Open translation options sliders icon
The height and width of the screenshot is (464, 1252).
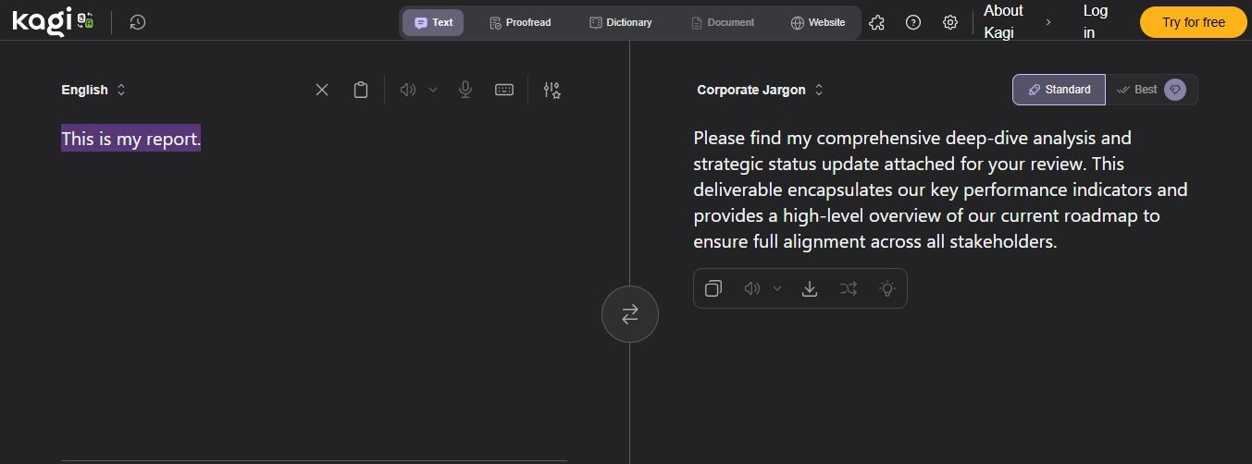552,90
